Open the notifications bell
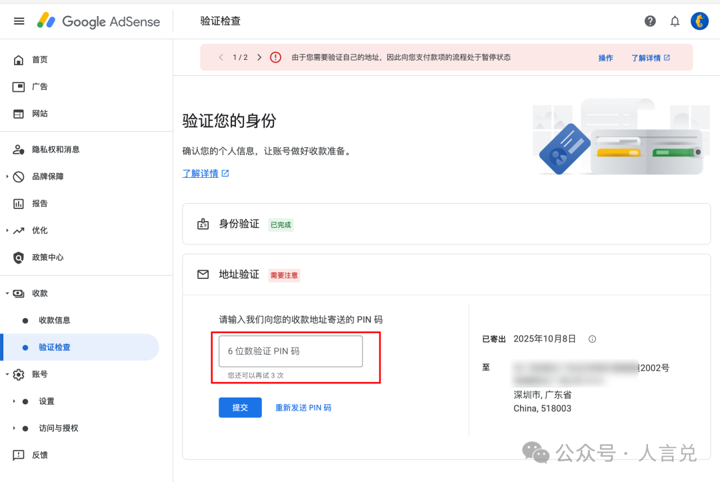 tap(675, 21)
